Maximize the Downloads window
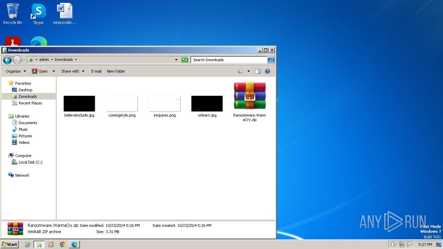This screenshot has width=443, height=249. point(265,50)
